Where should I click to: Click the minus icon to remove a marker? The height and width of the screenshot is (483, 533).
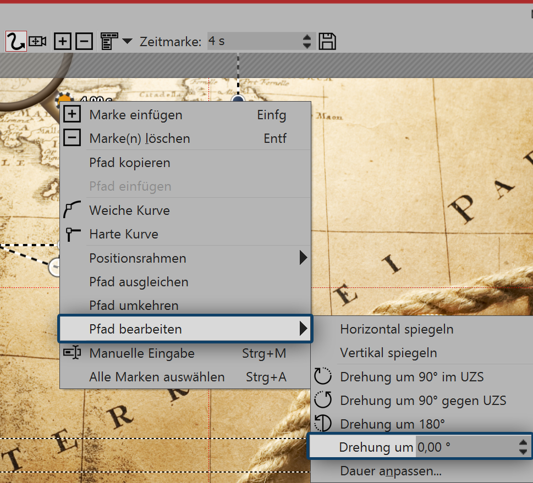coord(83,41)
